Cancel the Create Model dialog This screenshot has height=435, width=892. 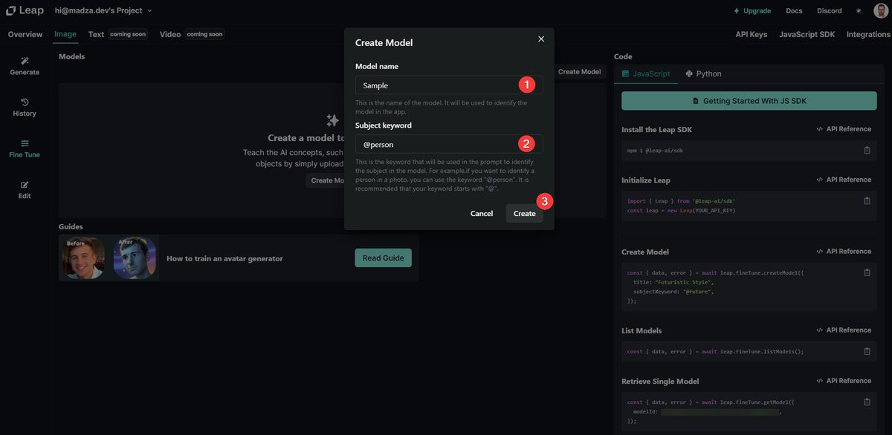(x=482, y=214)
